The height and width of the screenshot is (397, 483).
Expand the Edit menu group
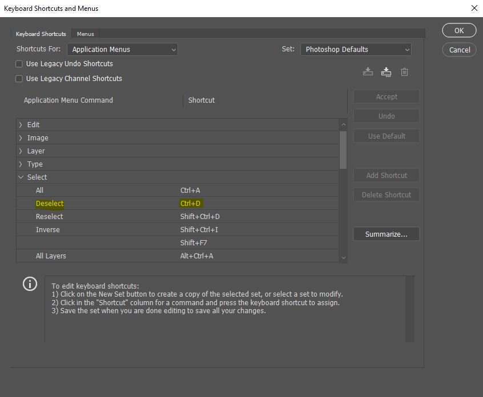point(21,125)
